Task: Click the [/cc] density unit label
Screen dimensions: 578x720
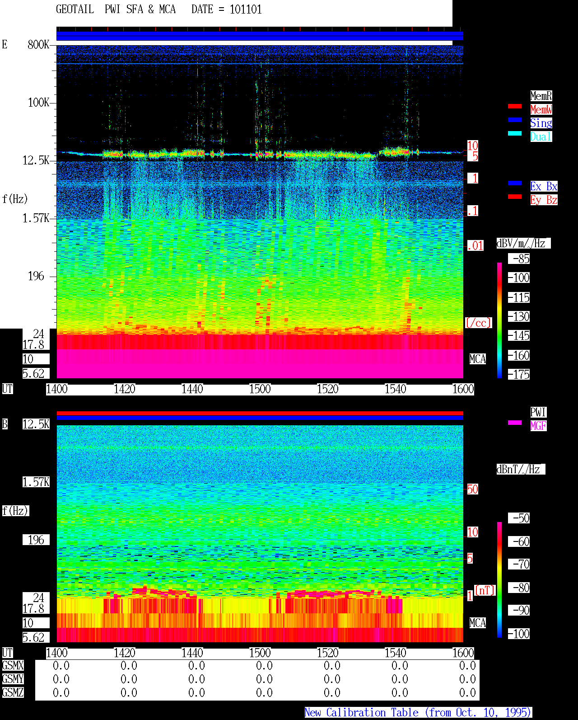Action: click(x=478, y=323)
